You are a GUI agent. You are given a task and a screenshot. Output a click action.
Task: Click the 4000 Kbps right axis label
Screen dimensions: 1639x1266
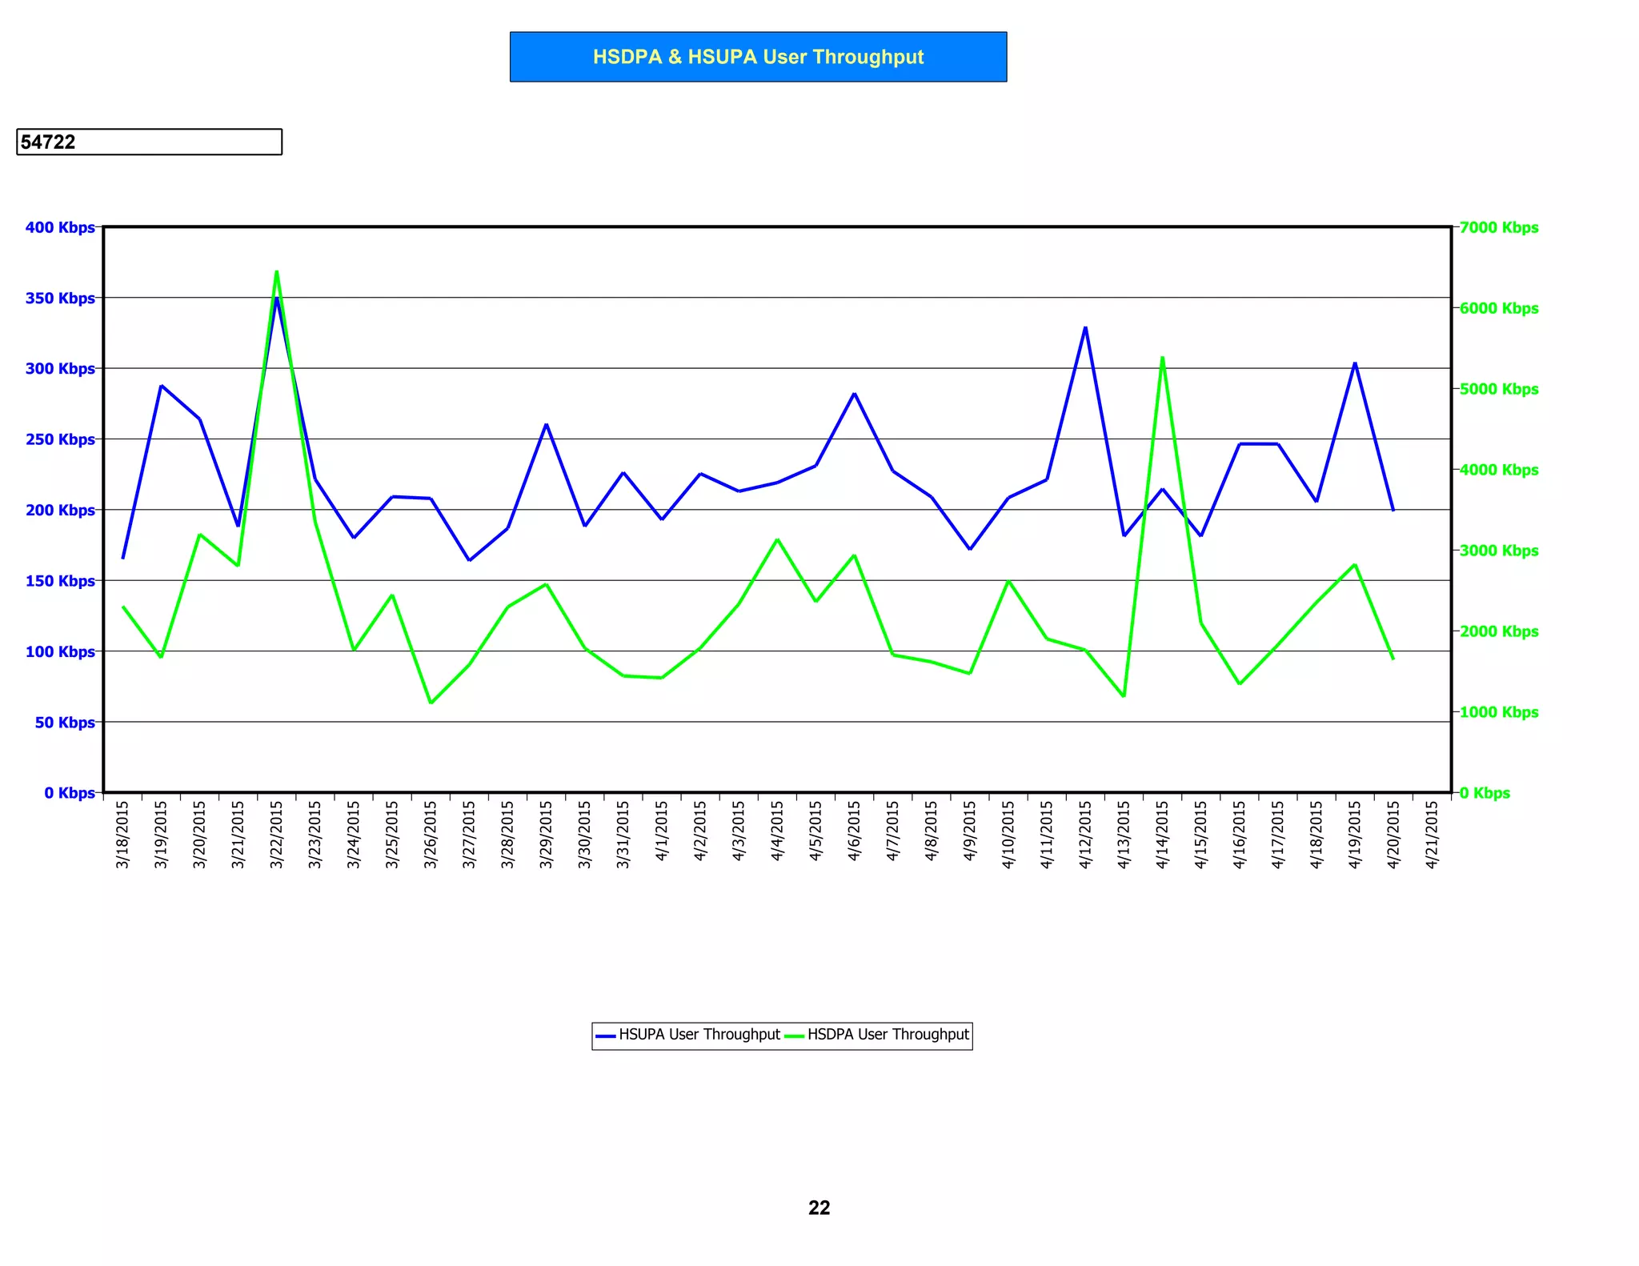tap(1498, 470)
